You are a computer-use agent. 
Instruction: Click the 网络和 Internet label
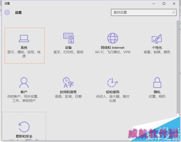(x=113, y=47)
